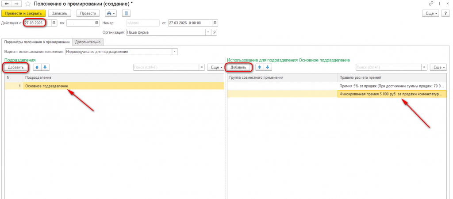Viewport: 453px width, 199px height.
Task: Add the document to favorites with the star icon
Action: point(28,4)
